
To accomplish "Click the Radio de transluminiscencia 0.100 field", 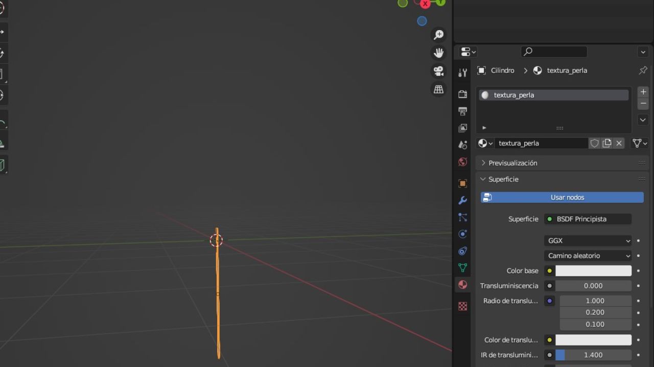I will click(596, 324).
